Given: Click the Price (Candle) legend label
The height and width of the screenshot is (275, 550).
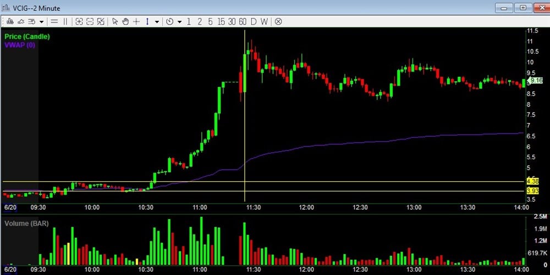Looking at the screenshot, I should (27, 36).
